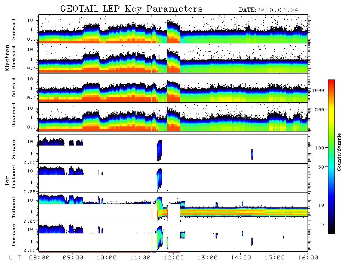Click the '08:00' time axis label
341x263 pixels.
(x=39, y=258)
